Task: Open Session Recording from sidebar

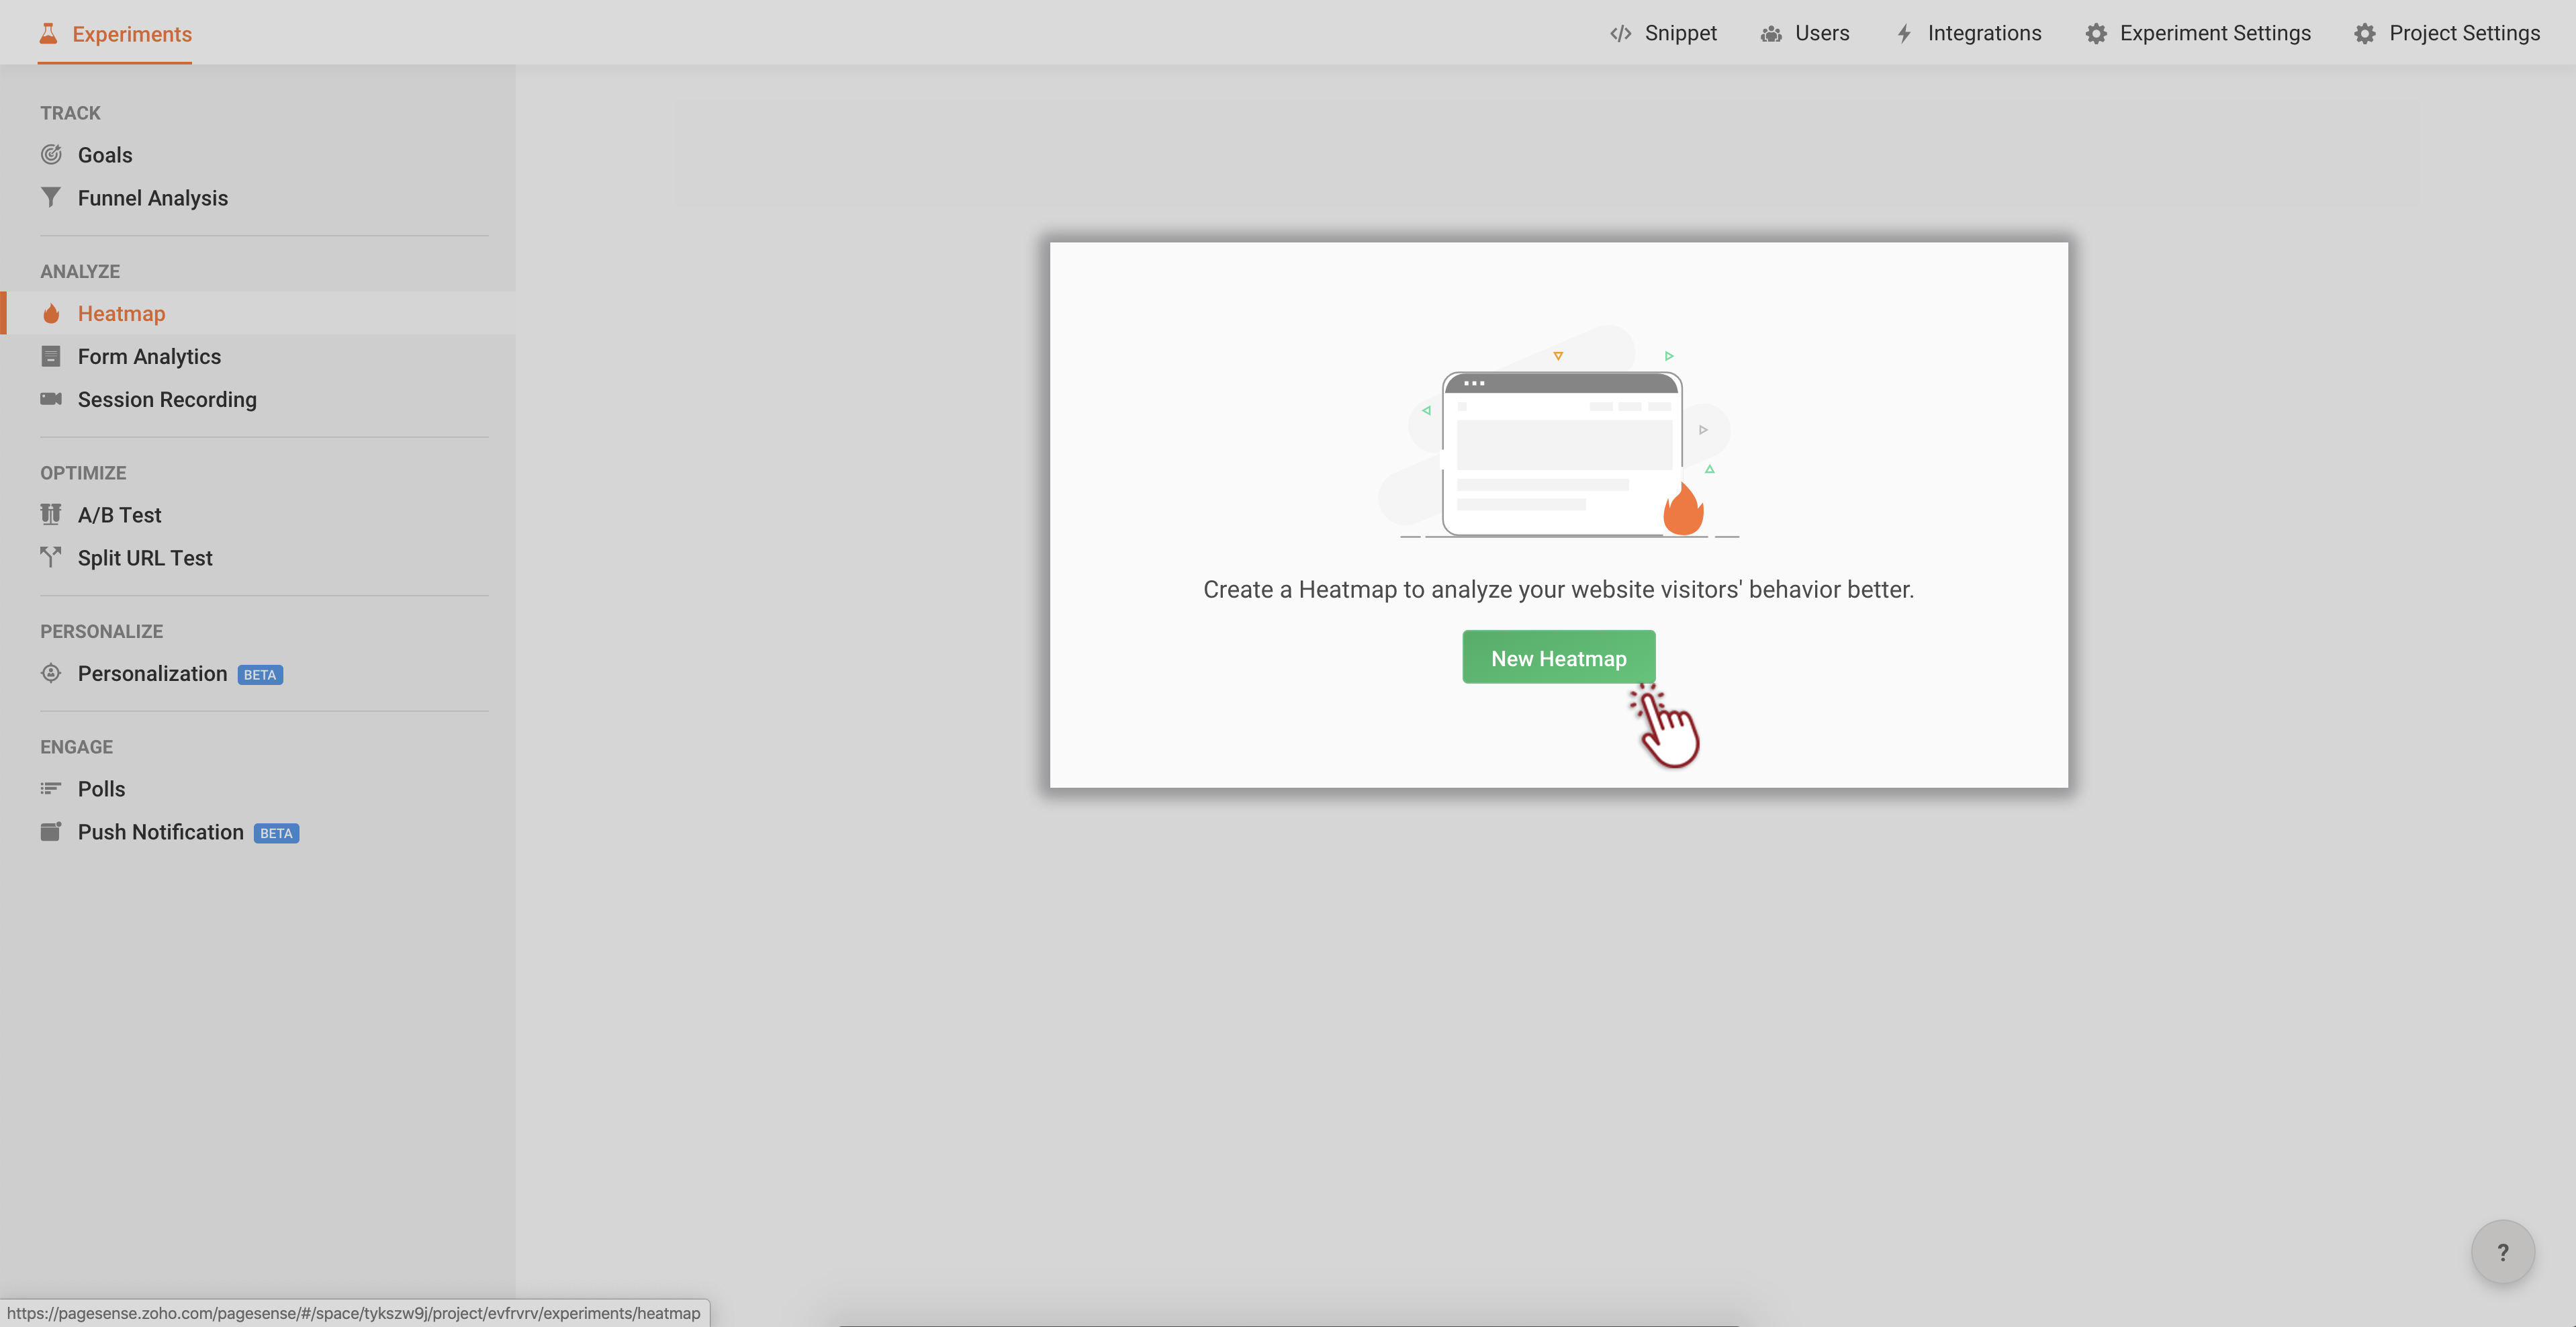Action: (167, 400)
